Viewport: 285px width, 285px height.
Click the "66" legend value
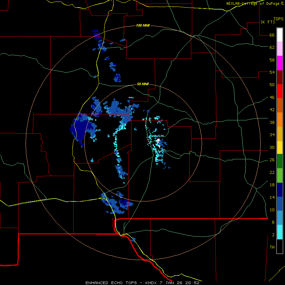pos(272,35)
